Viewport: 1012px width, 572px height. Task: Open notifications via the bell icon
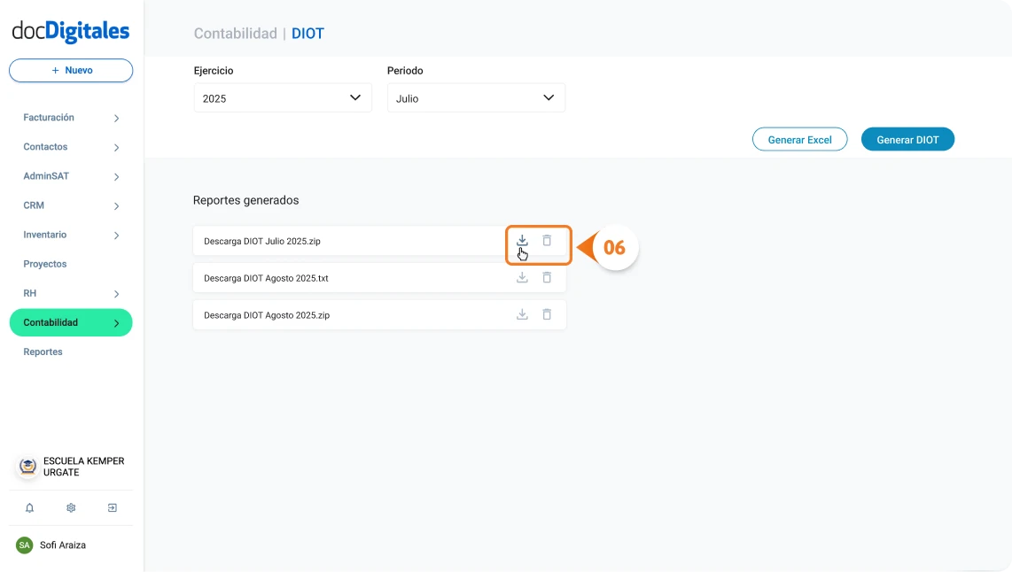[x=29, y=507]
